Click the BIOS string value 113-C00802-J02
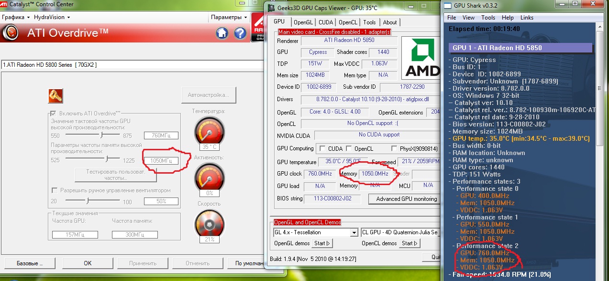 [x=332, y=198]
